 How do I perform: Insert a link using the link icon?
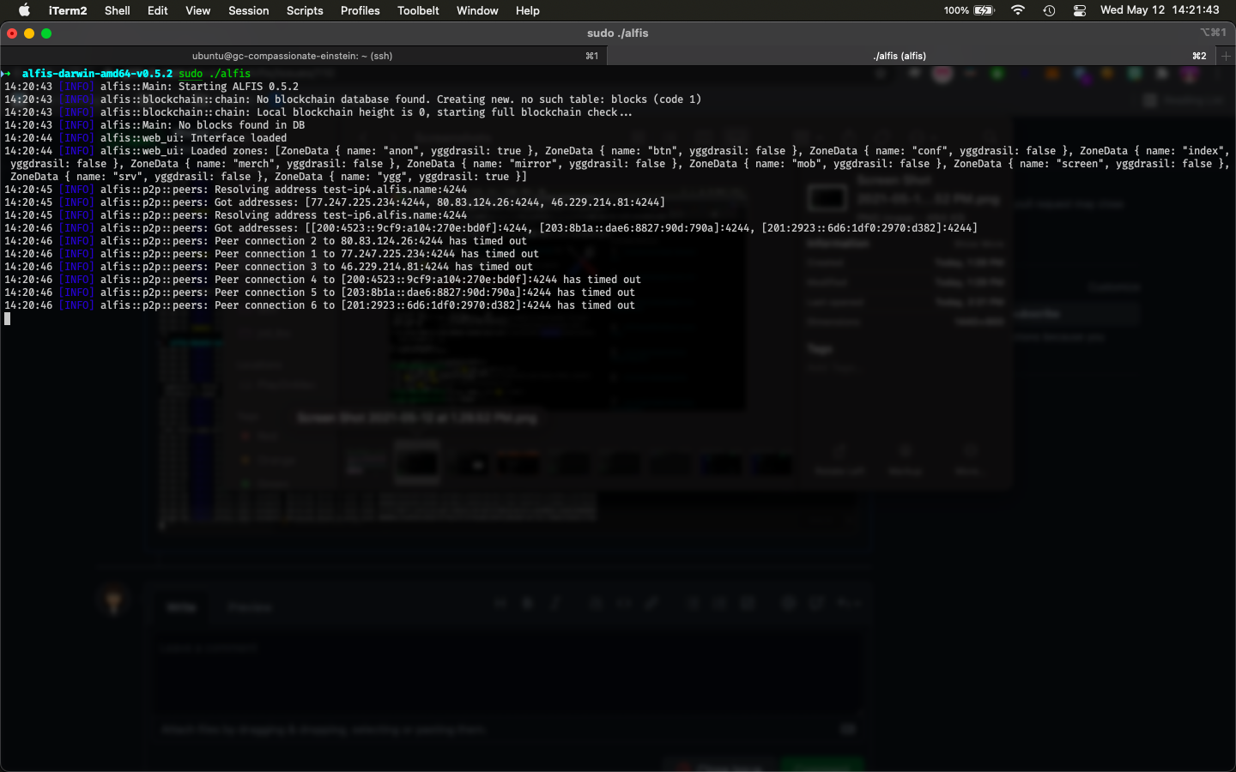[x=651, y=603]
